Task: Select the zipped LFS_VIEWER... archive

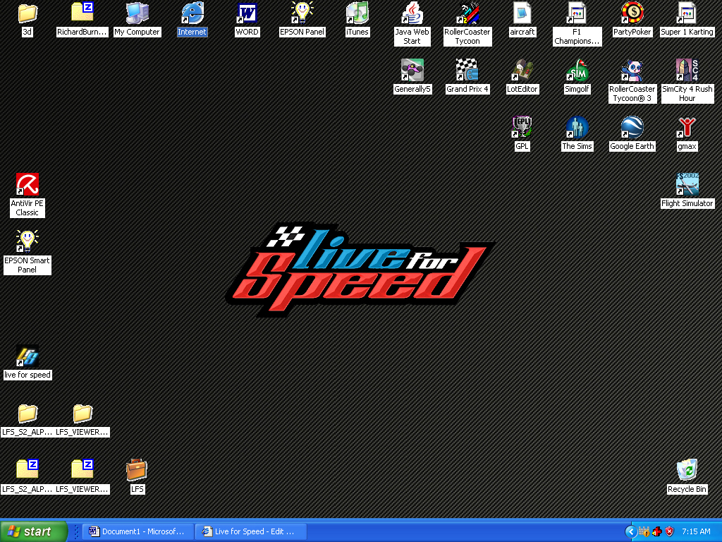Action: [x=82, y=469]
